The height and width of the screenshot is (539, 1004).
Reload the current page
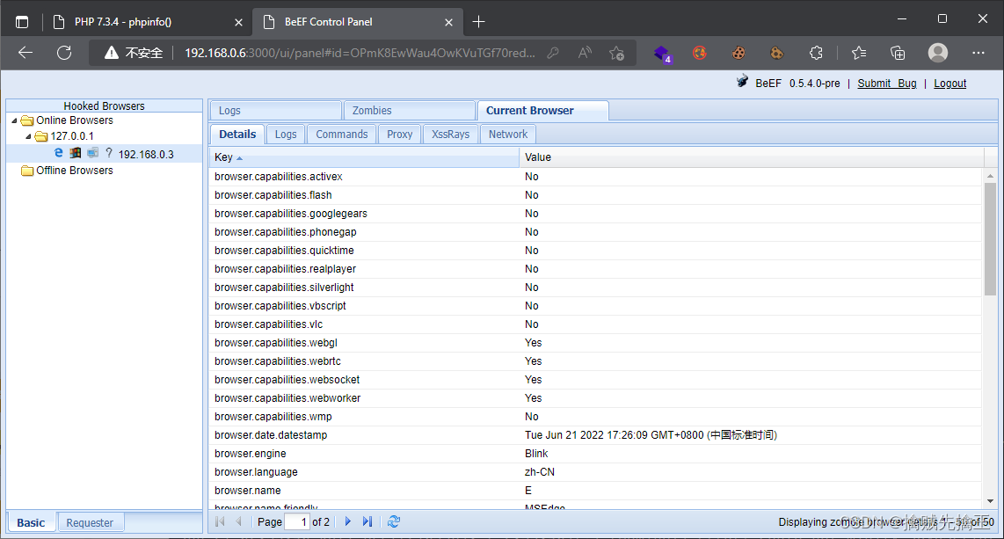64,53
